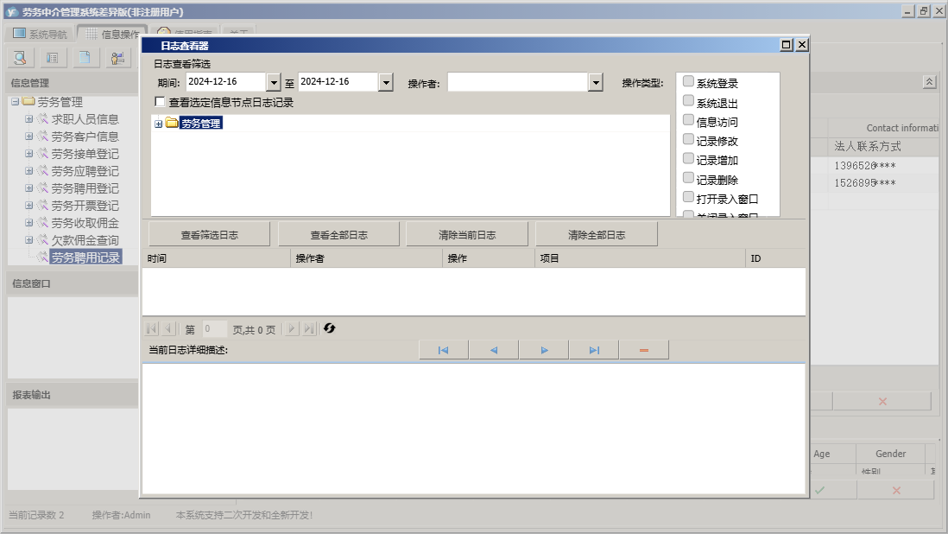Check the 系统退出 operation type

point(688,100)
